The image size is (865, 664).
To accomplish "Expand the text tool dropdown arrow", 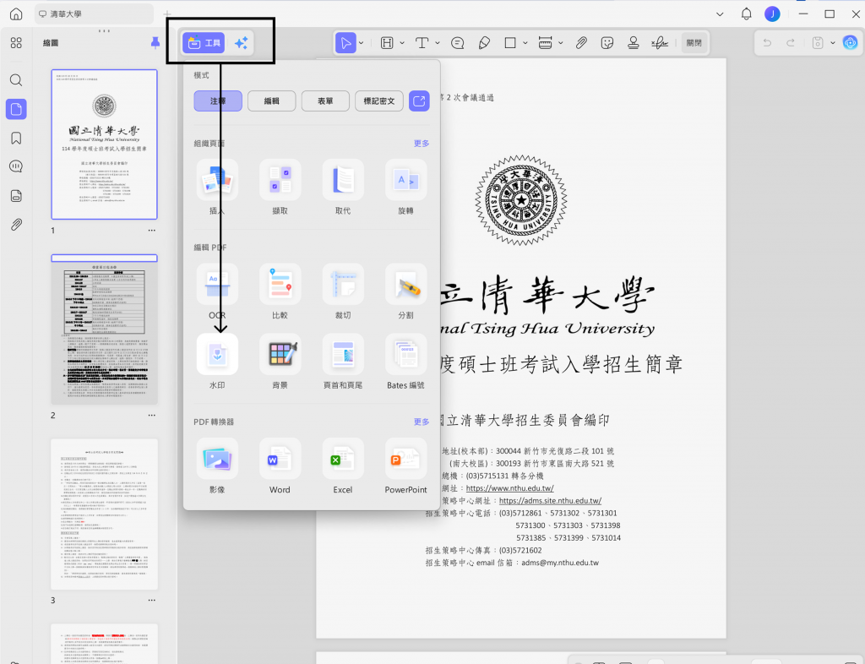I will point(438,43).
